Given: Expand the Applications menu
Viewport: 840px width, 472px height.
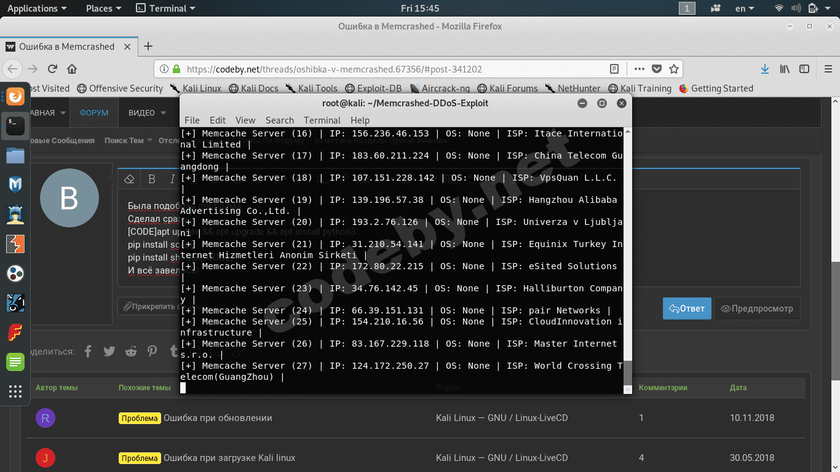Looking at the screenshot, I should [x=37, y=8].
